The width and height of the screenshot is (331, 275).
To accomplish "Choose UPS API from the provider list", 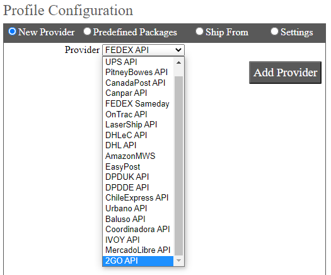I will click(x=138, y=62).
